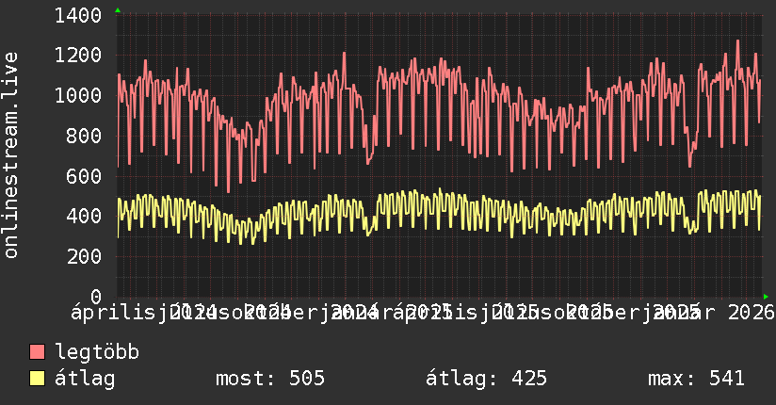Click the onlinestream.live vertical axis title

(x=10, y=155)
